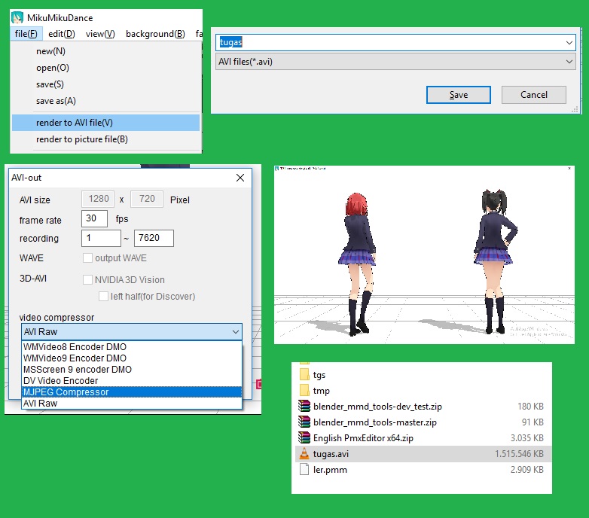The width and height of the screenshot is (589, 518).
Task: Click the tmp folder icon
Action: pyautogui.click(x=304, y=390)
